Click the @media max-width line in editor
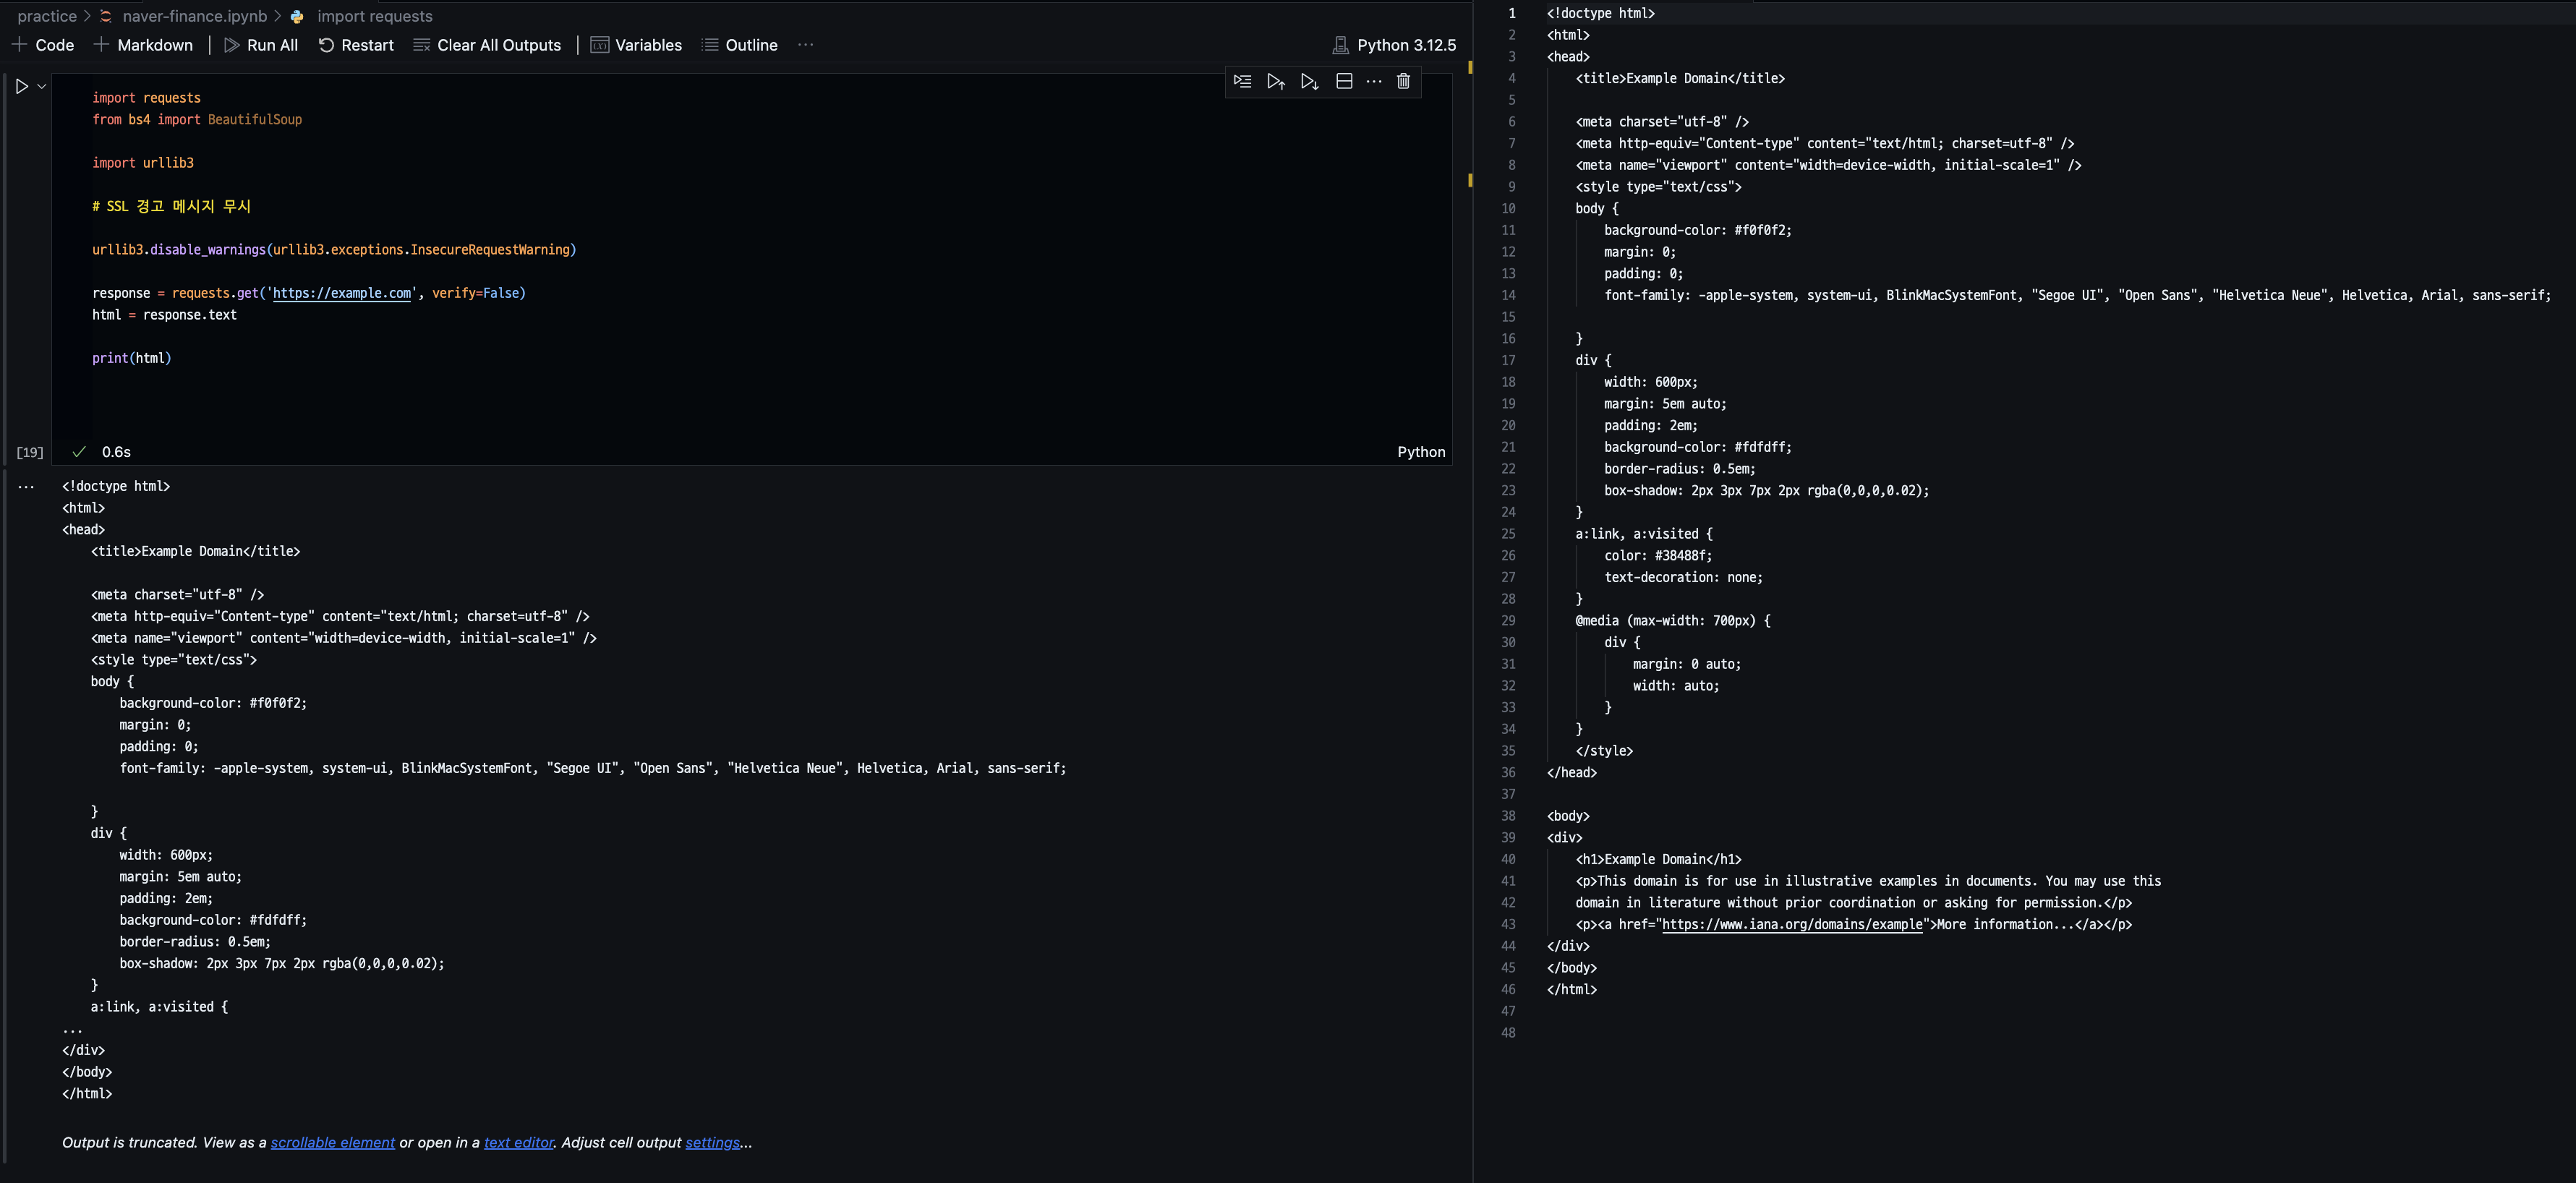The width and height of the screenshot is (2576, 1183). [x=1673, y=621]
